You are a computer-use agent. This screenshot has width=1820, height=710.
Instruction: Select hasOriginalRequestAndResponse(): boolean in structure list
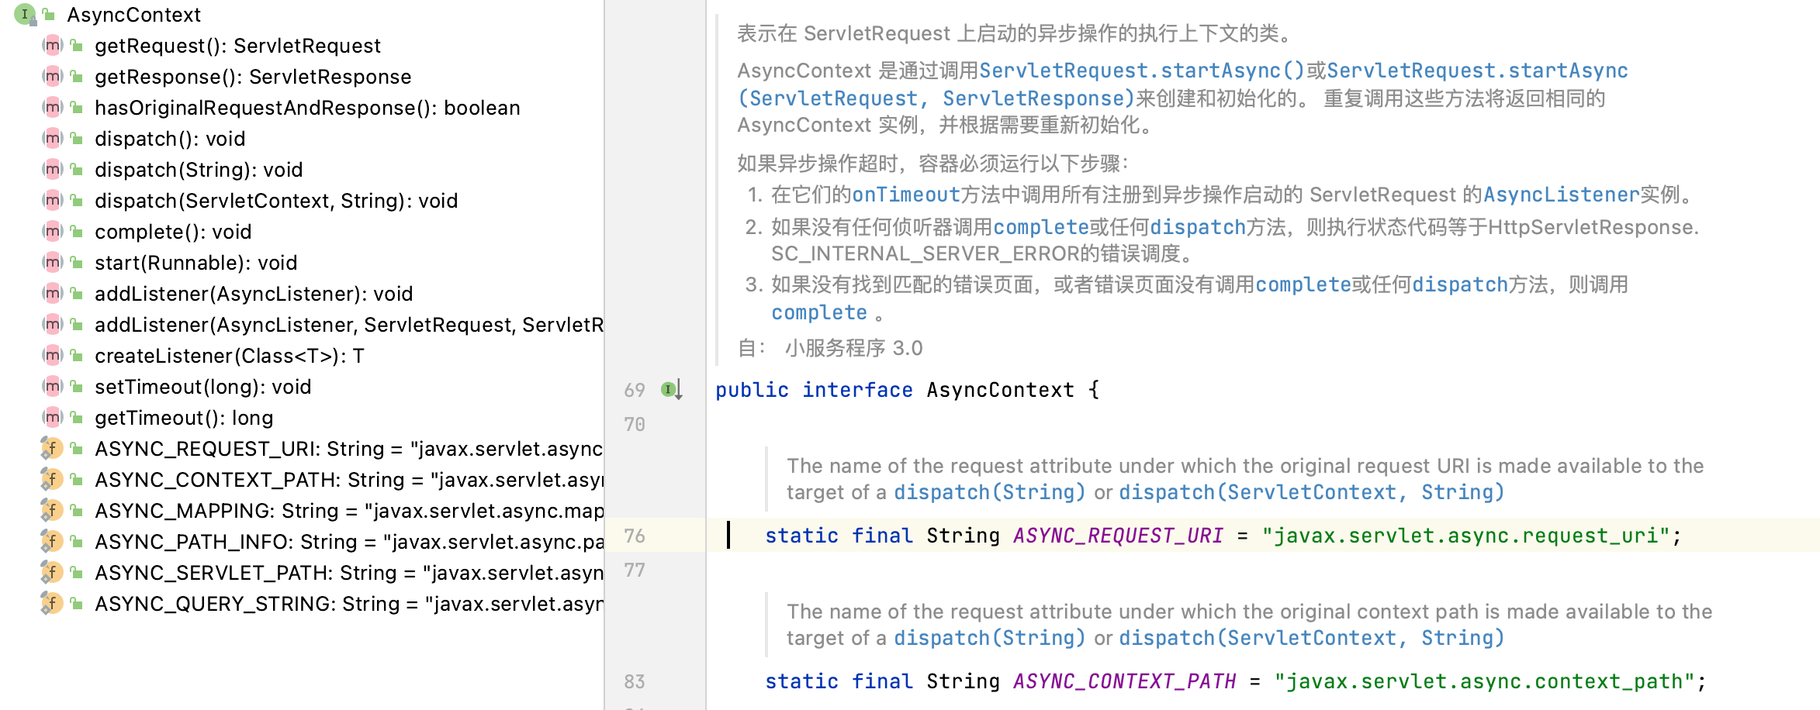(306, 108)
